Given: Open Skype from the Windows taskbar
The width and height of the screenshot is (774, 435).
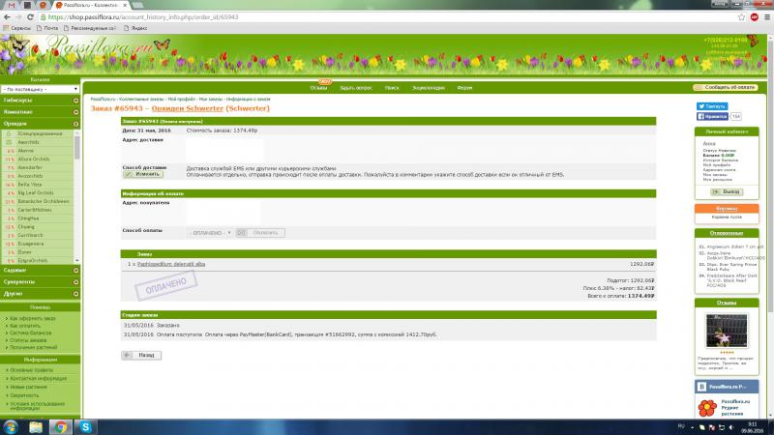Looking at the screenshot, I should tap(84, 425).
